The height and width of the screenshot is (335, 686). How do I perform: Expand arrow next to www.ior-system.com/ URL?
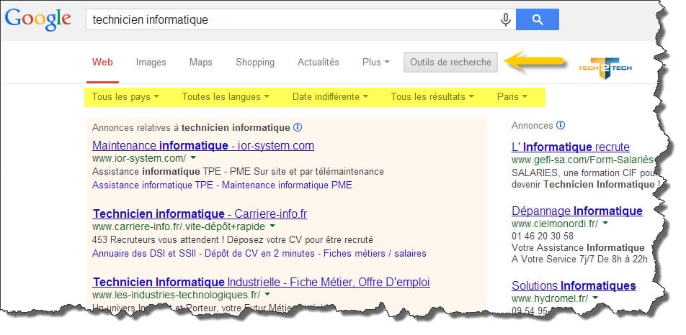[193, 157]
